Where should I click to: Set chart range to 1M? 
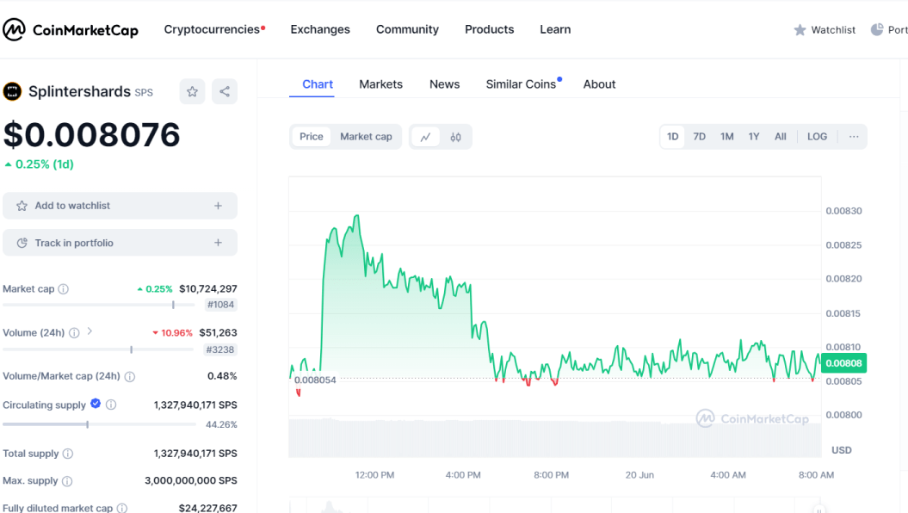point(726,137)
